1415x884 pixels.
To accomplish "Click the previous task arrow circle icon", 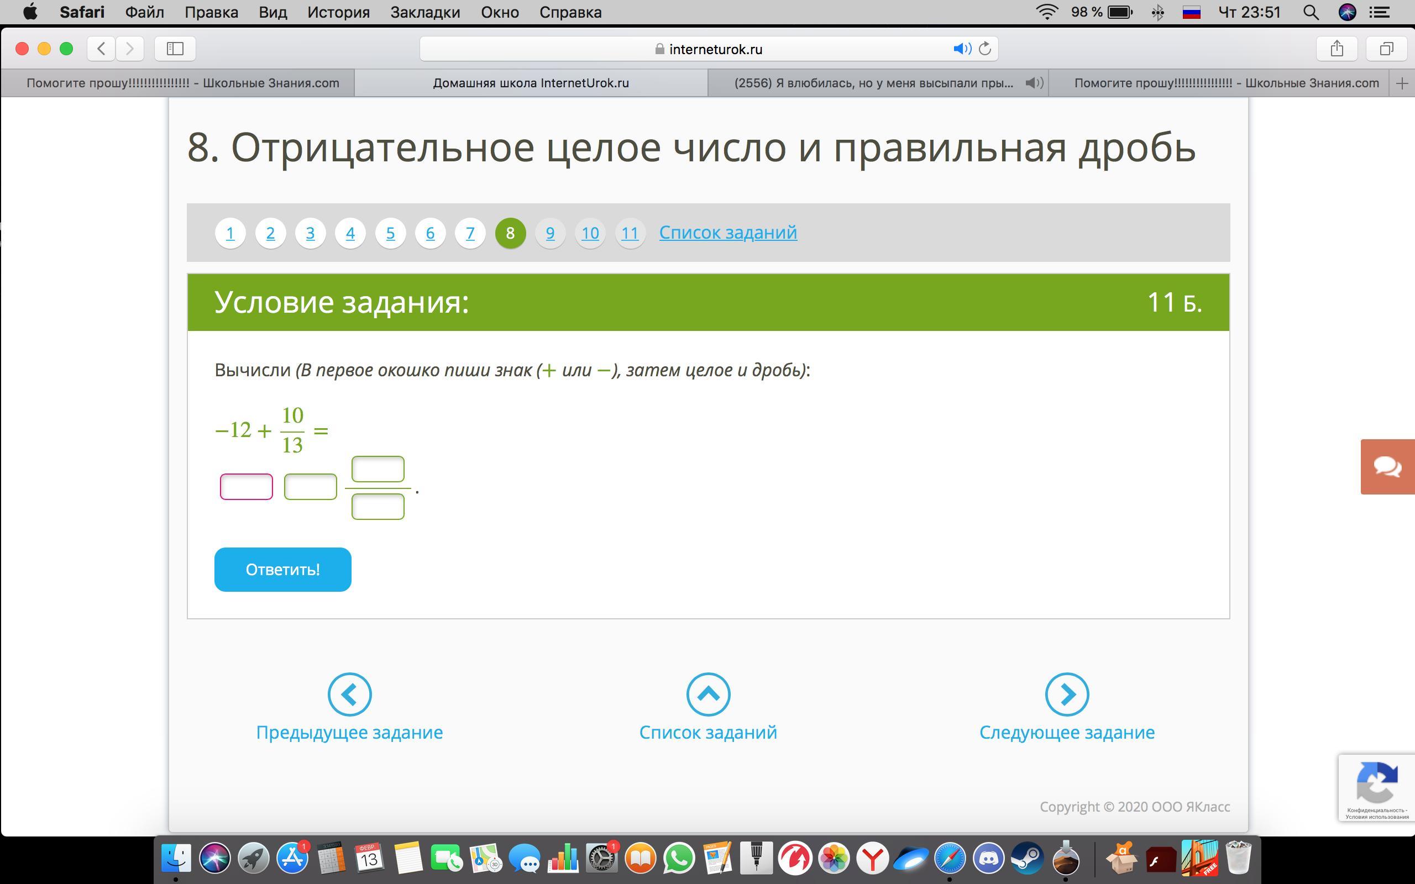I will click(350, 694).
